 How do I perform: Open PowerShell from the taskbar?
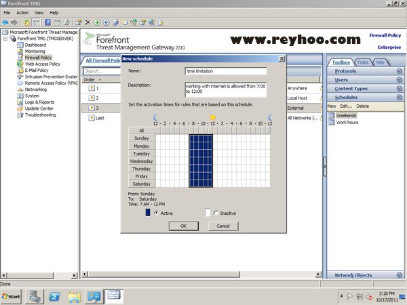pyautogui.click(x=54, y=296)
